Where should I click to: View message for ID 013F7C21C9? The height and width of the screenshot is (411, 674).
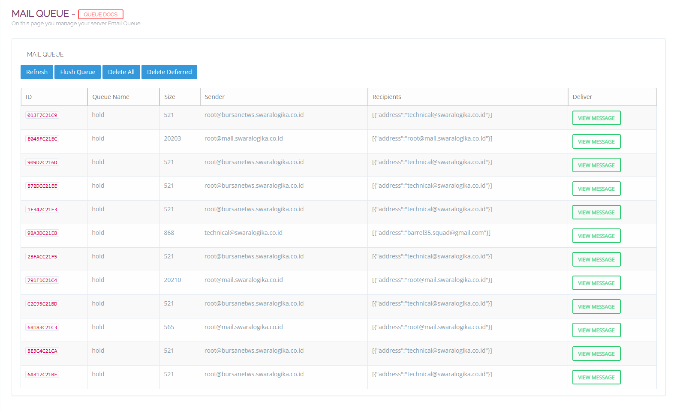[x=596, y=118]
